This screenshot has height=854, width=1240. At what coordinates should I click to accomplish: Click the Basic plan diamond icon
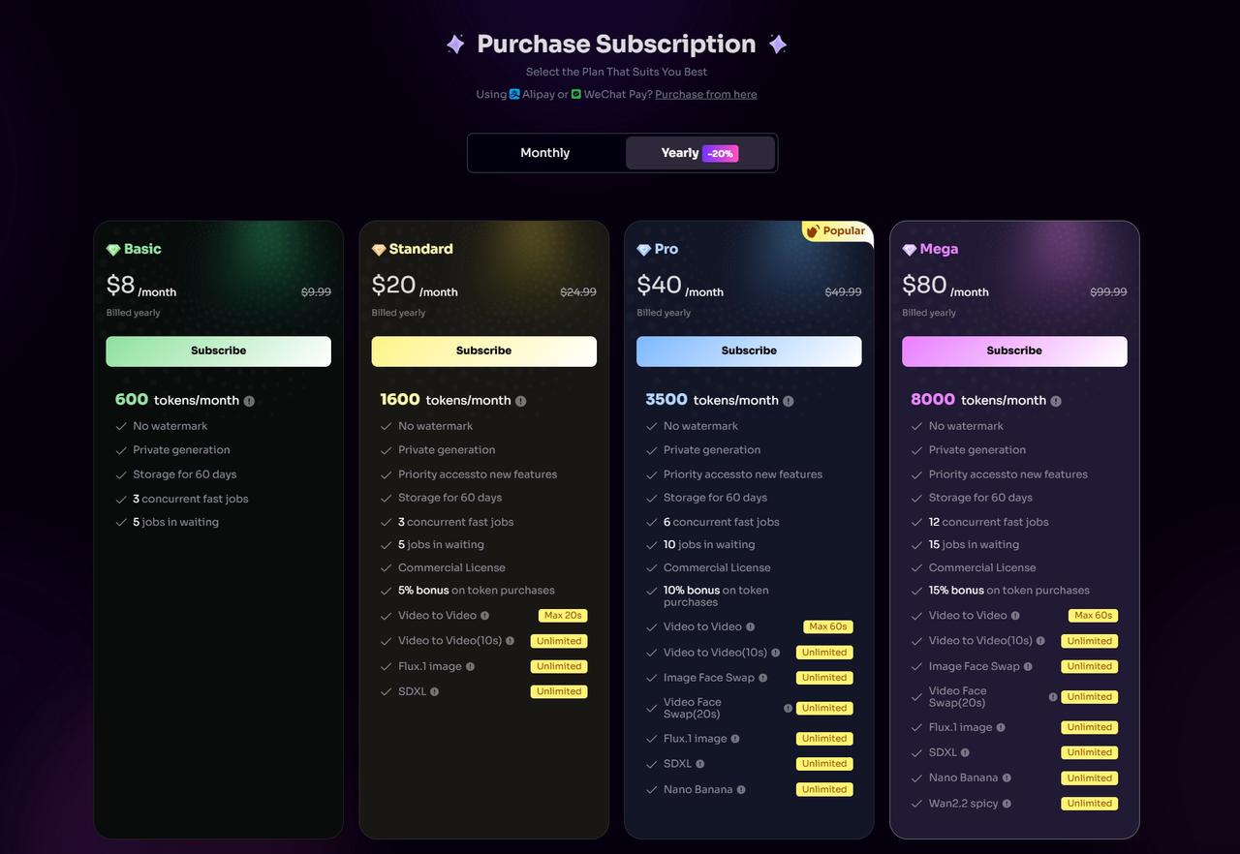point(113,250)
